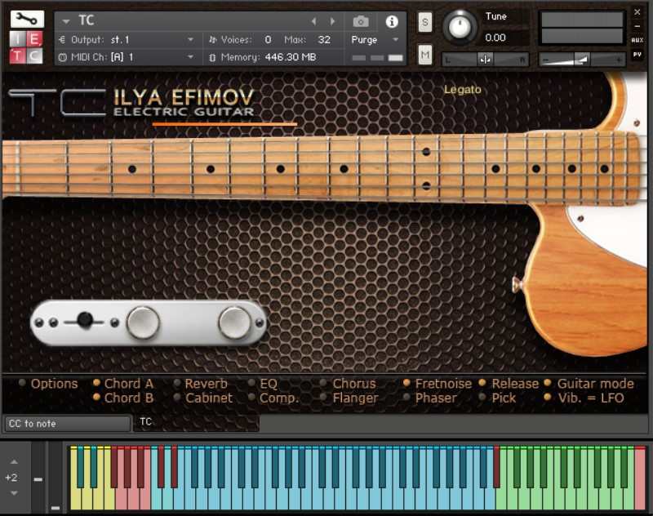Solo the instrument with S button
This screenshot has width=653, height=516.
coord(424,22)
